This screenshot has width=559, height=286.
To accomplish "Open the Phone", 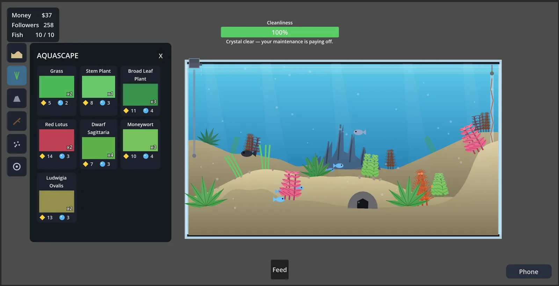I will coord(529,272).
